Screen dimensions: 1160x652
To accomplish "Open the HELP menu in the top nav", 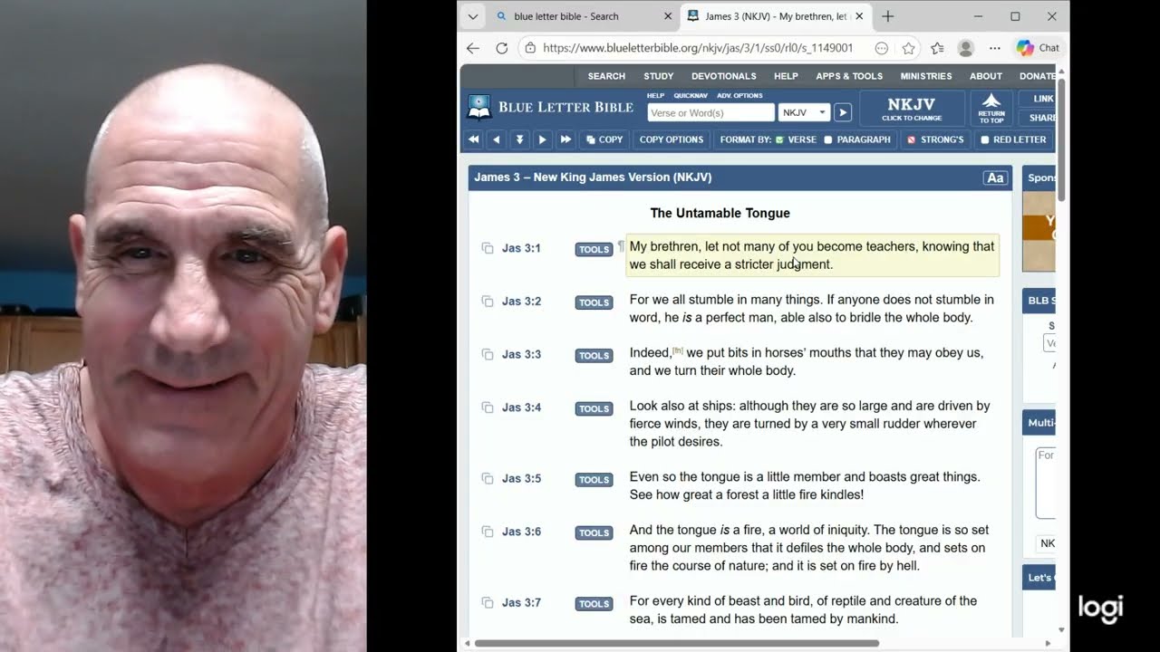I will (x=786, y=76).
